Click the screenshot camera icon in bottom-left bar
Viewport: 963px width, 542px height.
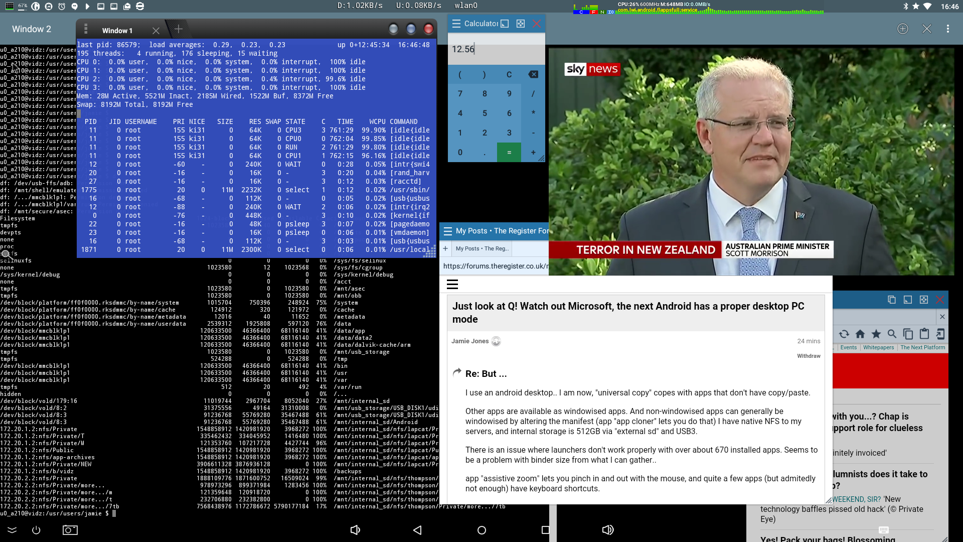[x=70, y=530]
